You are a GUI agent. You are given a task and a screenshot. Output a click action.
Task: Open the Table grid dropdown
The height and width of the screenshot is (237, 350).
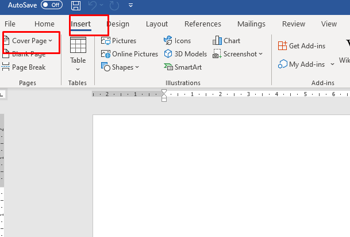(x=78, y=55)
